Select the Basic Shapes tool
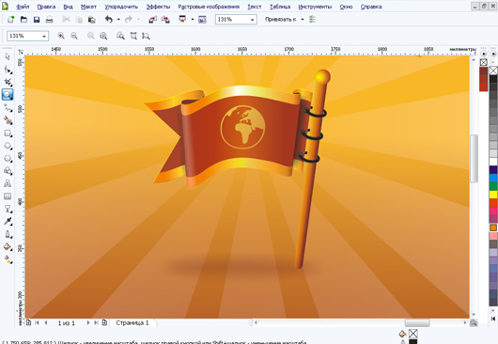498x344 pixels. pos(8,171)
